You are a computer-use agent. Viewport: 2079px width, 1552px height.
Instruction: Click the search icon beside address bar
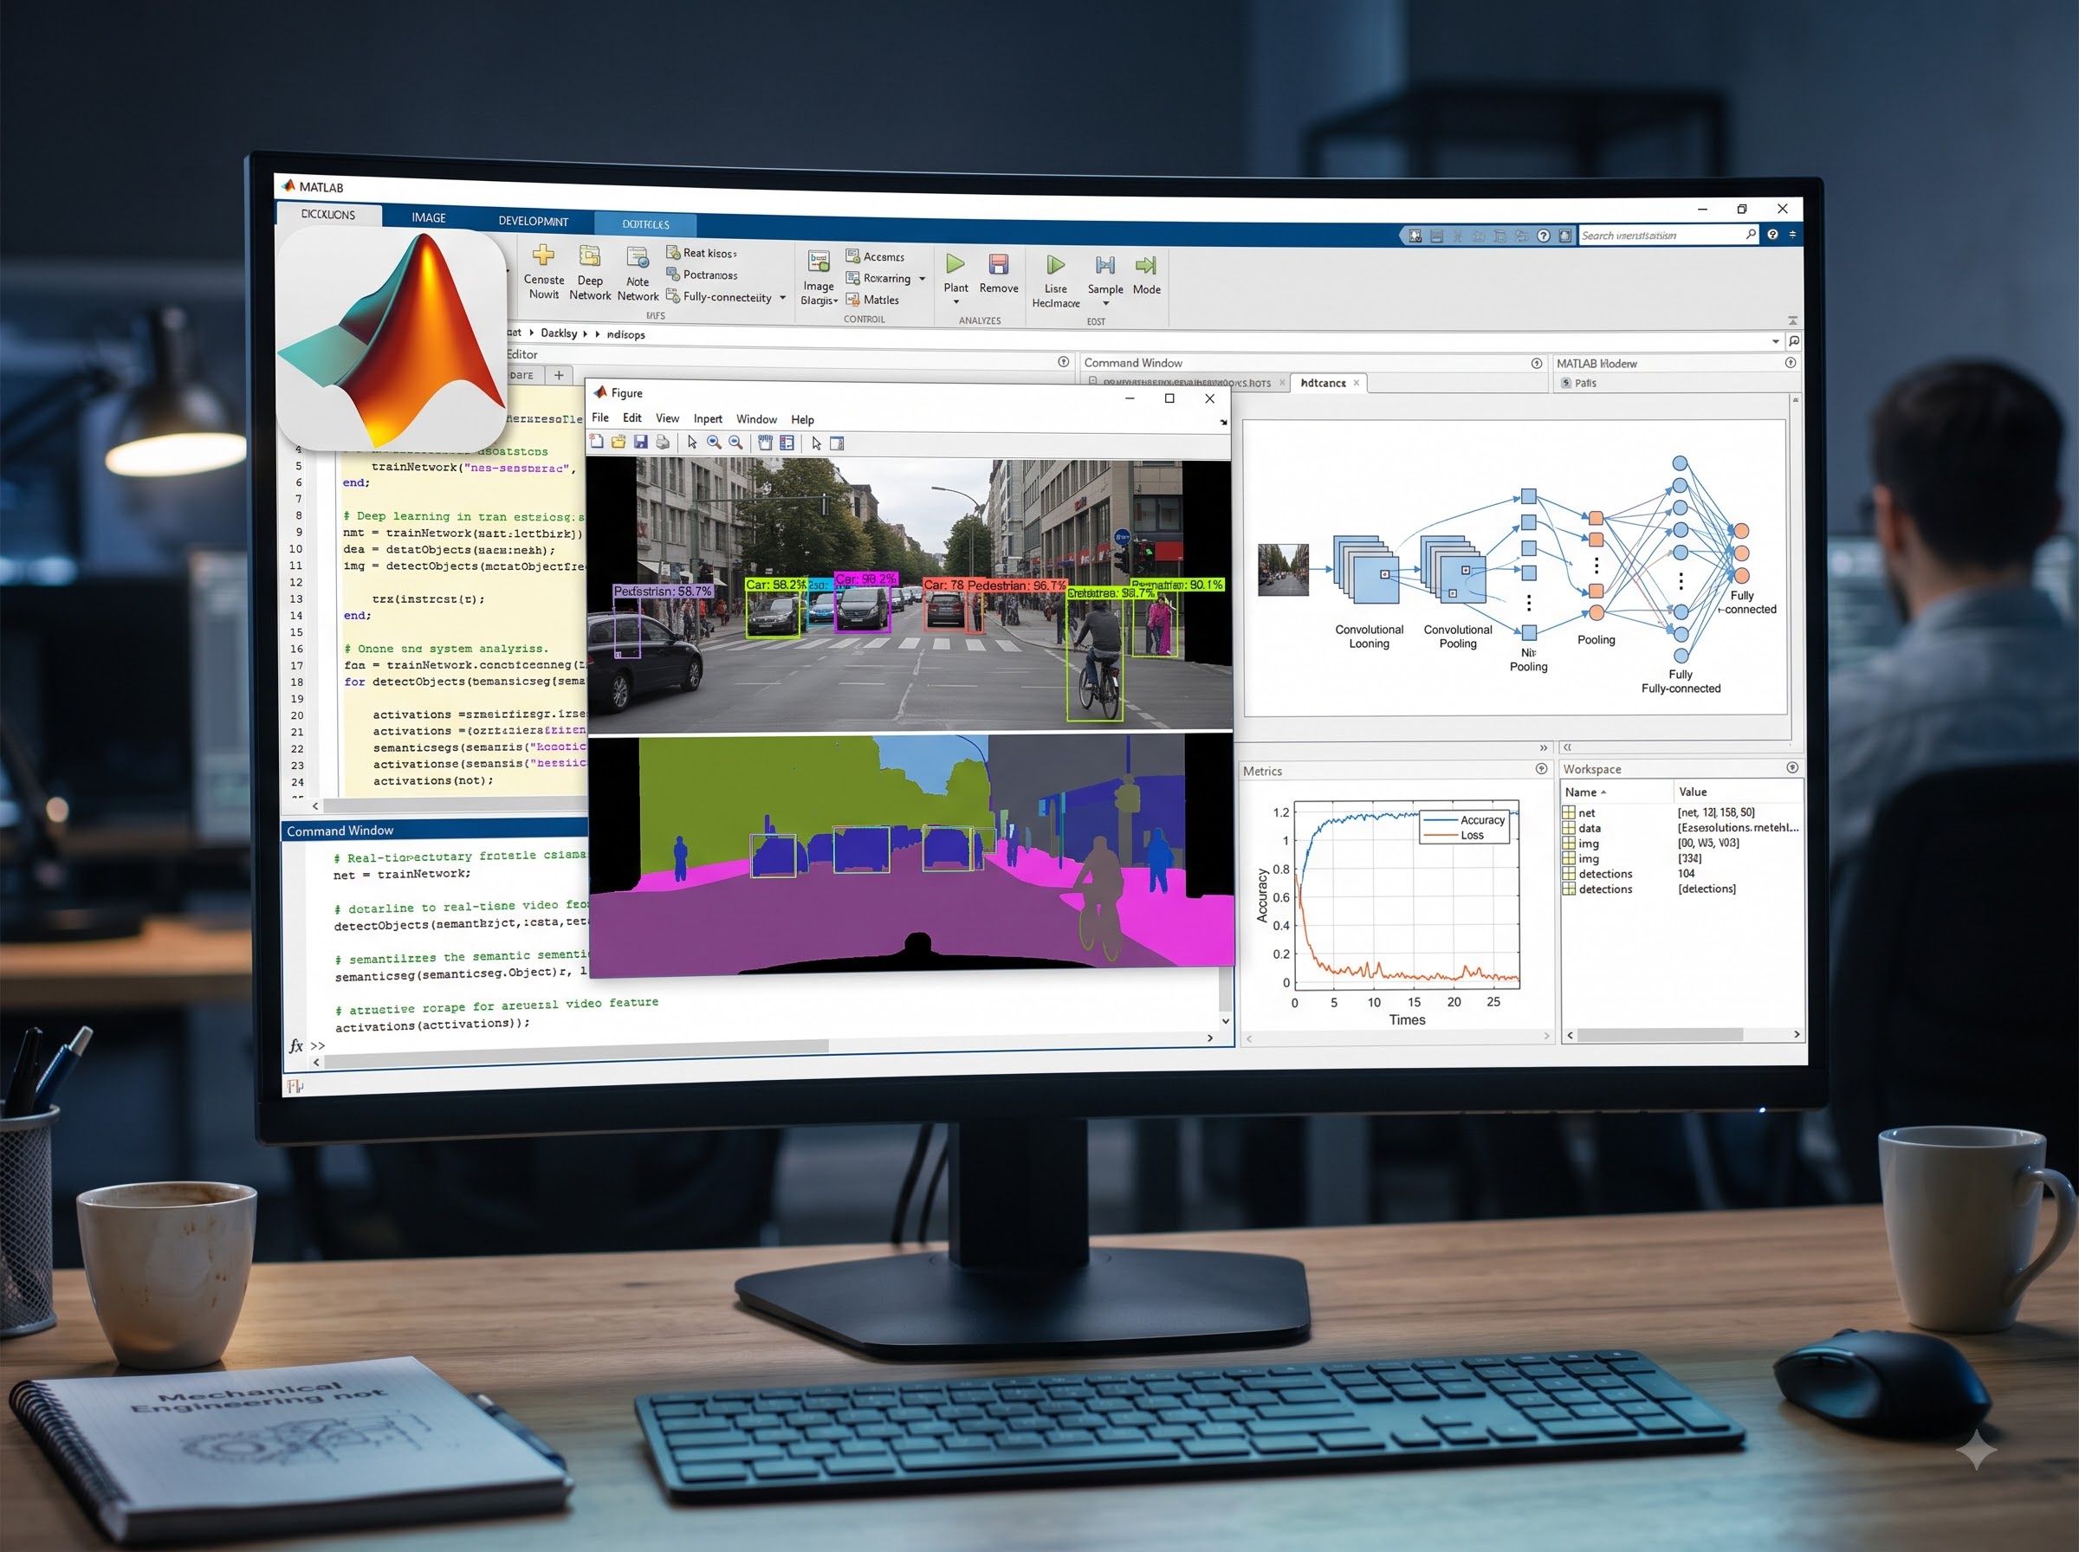[1793, 341]
